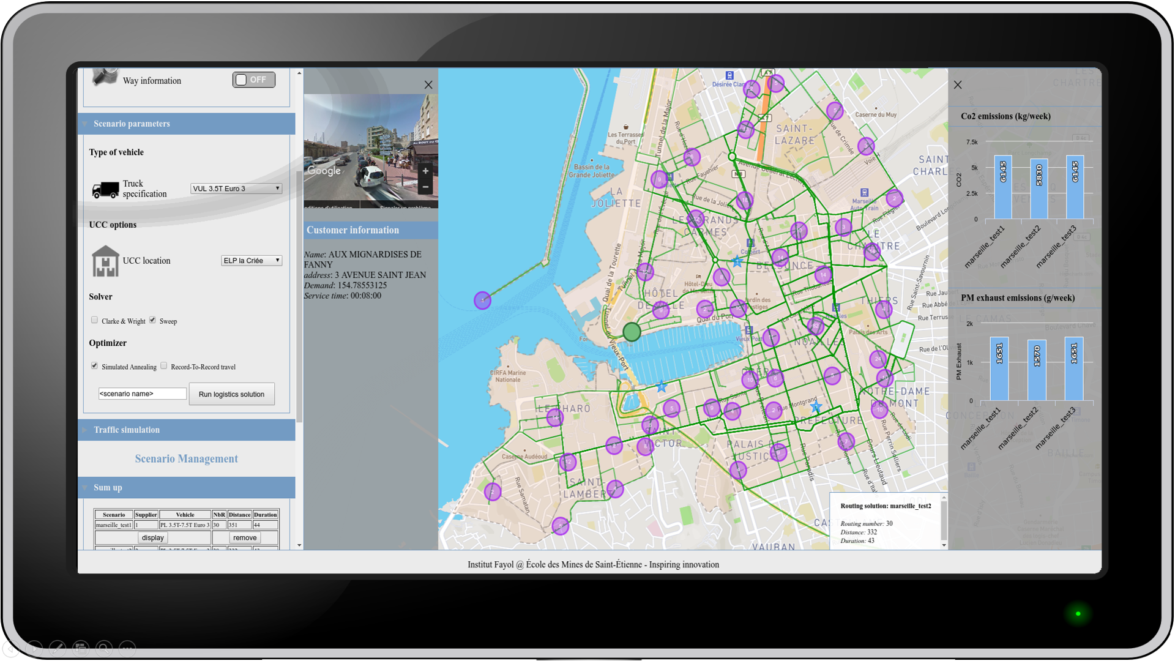This screenshot has height=661, width=1175.
Task: Uncheck the Sweep solver checkbox
Action: pyautogui.click(x=152, y=320)
